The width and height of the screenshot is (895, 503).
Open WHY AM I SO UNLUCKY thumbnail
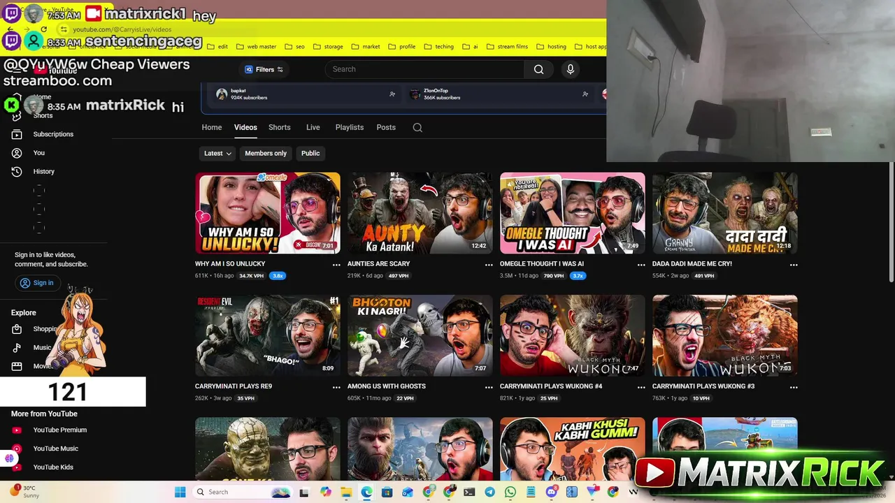click(x=268, y=213)
